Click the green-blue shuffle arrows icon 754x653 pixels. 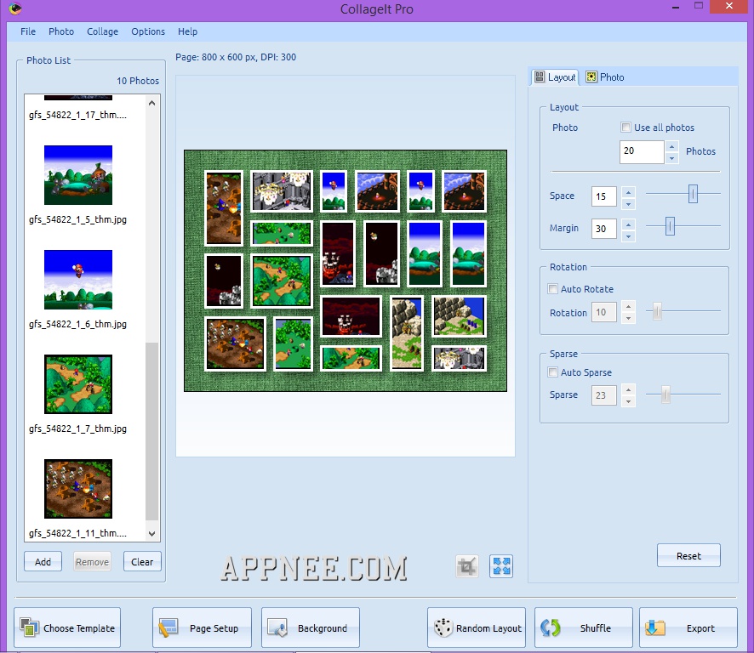(x=550, y=627)
